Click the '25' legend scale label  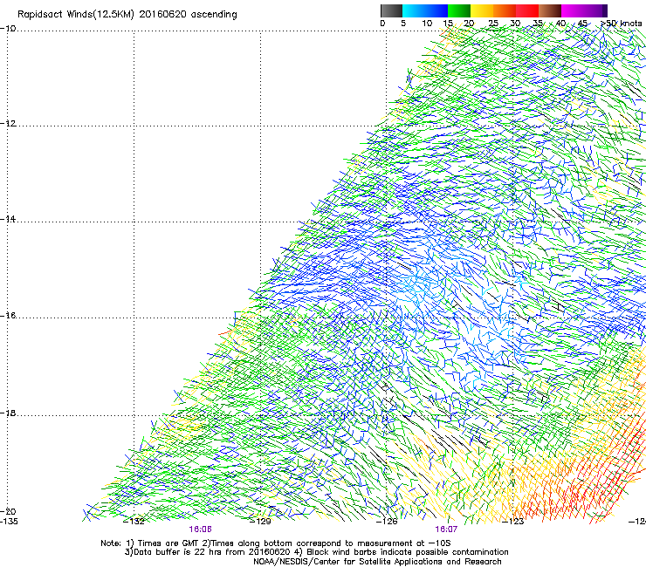[493, 24]
